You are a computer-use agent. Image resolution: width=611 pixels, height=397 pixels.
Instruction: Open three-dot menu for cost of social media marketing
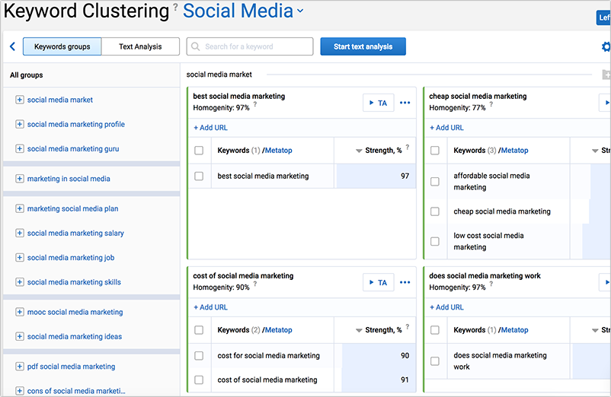pos(405,282)
